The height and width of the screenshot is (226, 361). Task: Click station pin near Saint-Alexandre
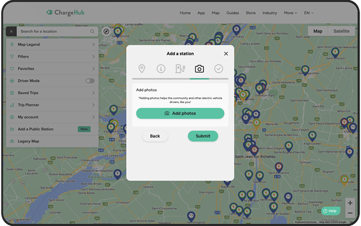pos(279,167)
